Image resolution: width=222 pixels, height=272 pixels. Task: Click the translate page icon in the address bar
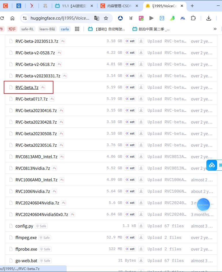click(x=97, y=18)
